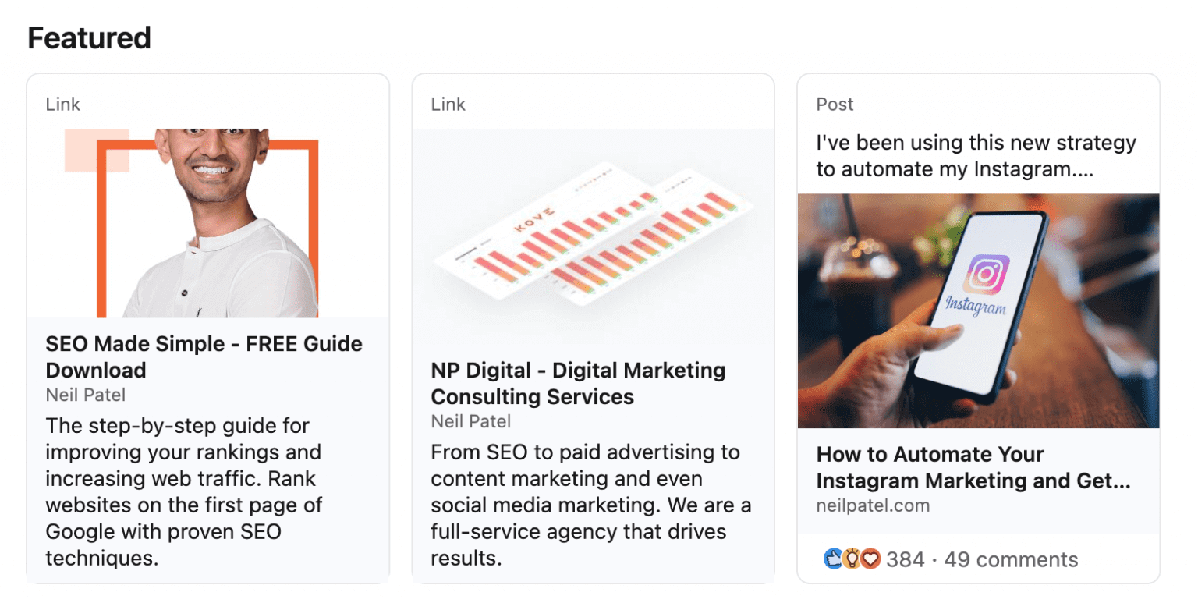
Task: Click the heart Love reaction icon
Action: pos(870,559)
